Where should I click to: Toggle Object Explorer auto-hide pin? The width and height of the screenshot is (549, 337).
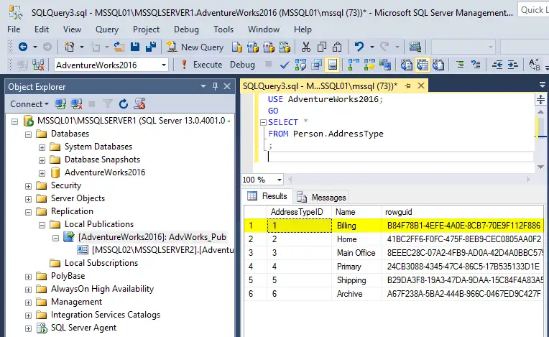coord(215,86)
